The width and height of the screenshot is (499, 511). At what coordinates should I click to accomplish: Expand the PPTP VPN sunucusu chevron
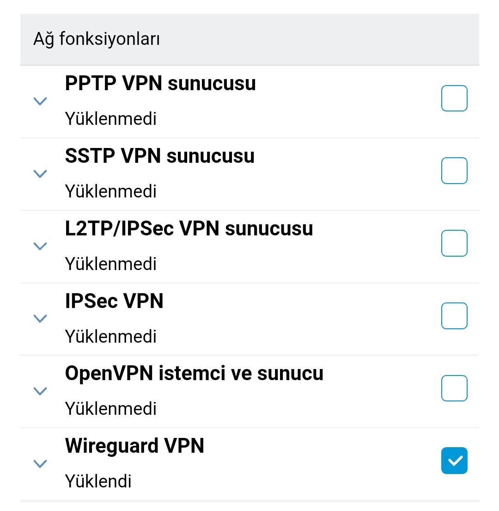pyautogui.click(x=40, y=101)
